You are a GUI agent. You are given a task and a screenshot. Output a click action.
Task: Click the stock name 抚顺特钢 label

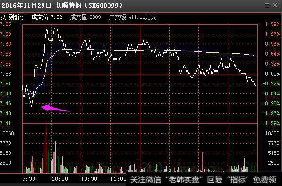coord(12,17)
